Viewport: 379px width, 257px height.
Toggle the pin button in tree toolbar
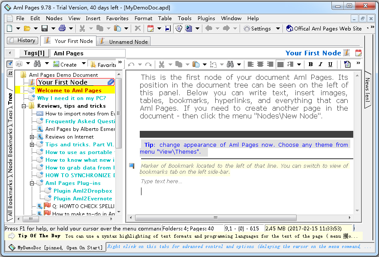coord(10,64)
